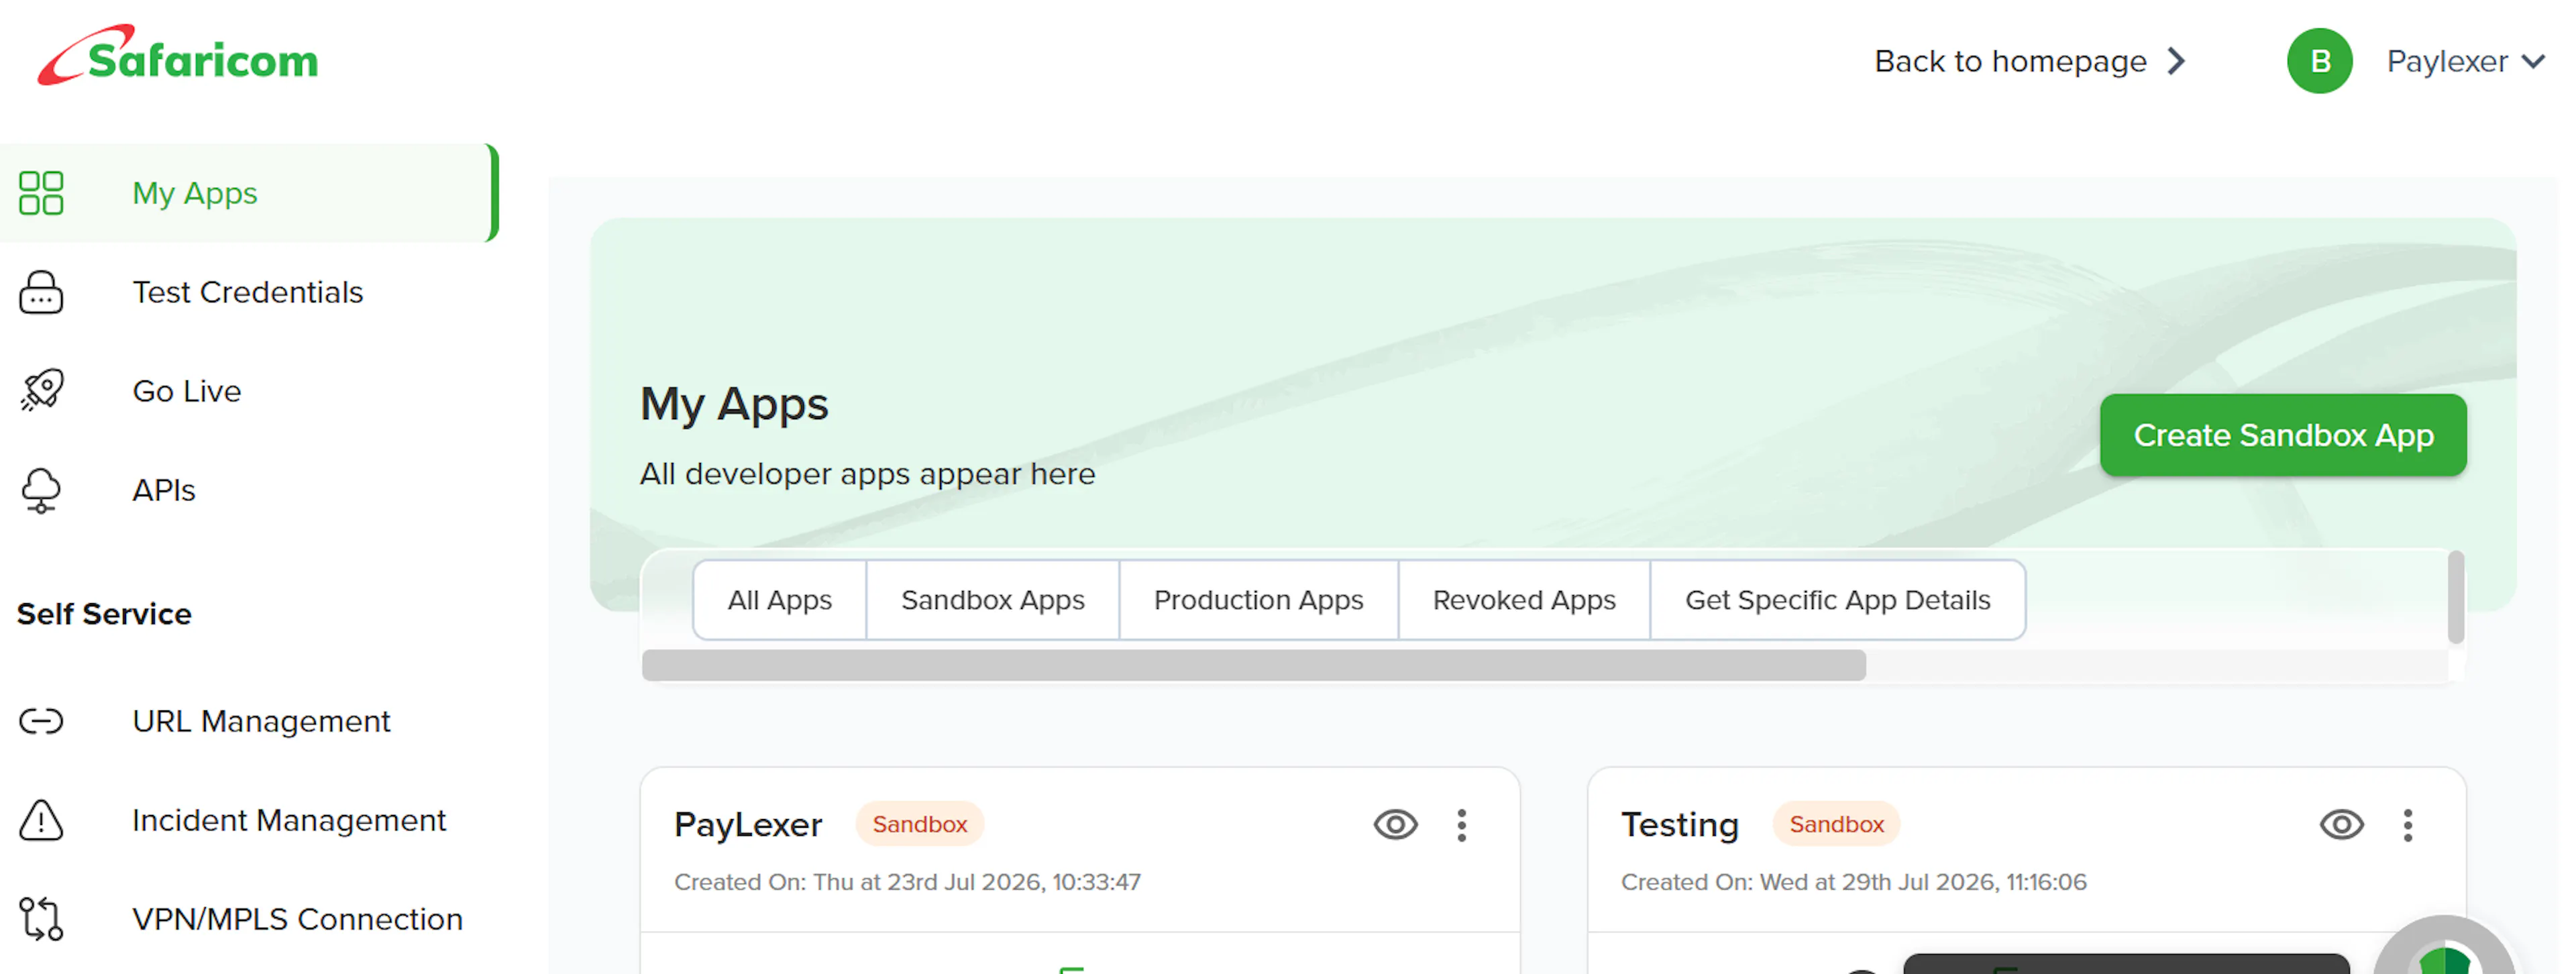Open Test Credentials in the sidebar

248,292
